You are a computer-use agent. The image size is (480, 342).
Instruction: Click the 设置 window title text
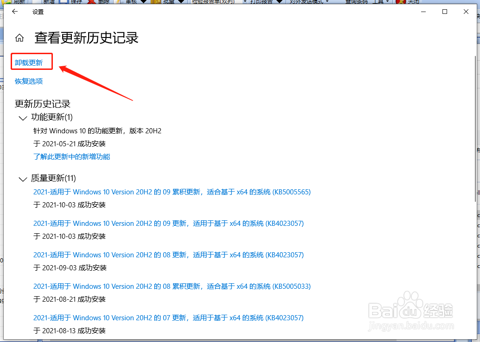point(38,12)
